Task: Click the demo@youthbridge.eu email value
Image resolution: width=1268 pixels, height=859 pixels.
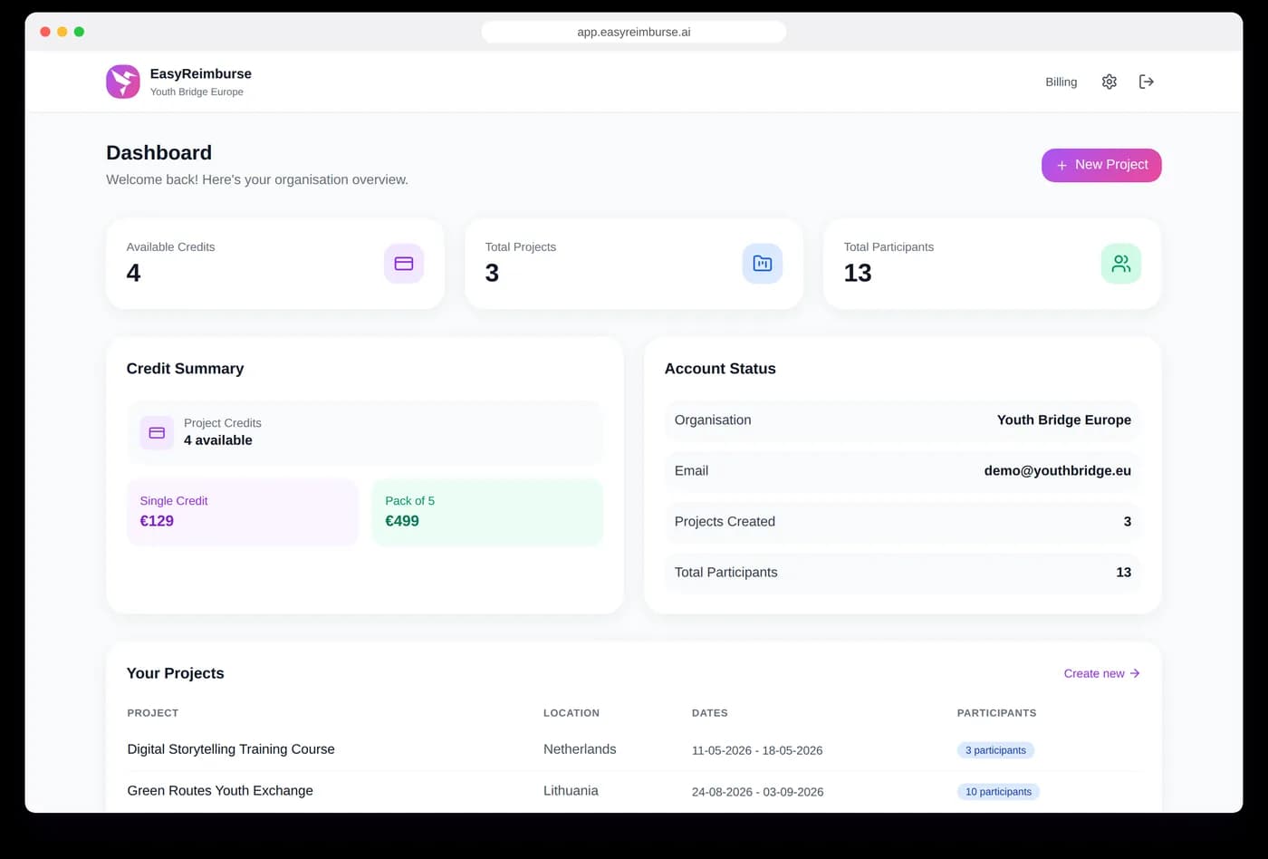Action: [1058, 470]
